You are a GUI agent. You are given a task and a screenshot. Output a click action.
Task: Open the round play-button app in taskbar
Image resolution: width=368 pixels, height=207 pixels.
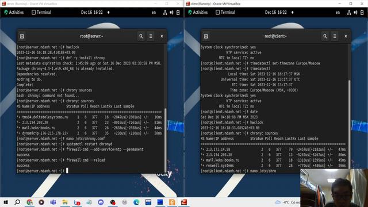pyautogui.click(x=41, y=202)
